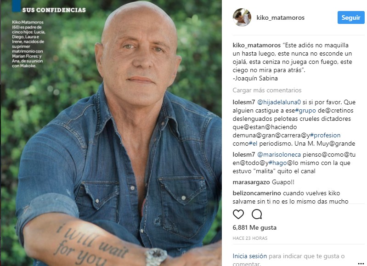Open the #grupo hashtag link
367x266 pixels.
[x=305, y=111]
